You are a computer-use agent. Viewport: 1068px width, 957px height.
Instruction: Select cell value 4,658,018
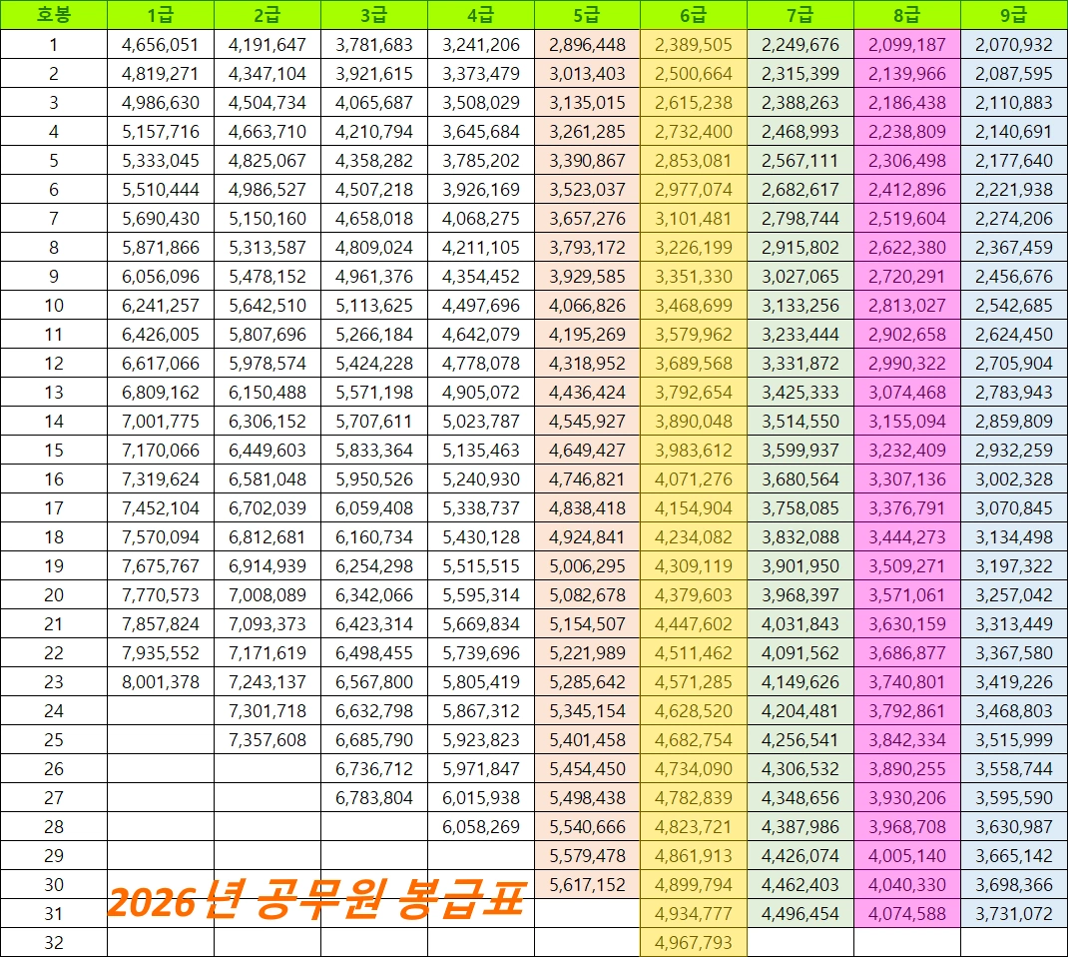tap(374, 219)
